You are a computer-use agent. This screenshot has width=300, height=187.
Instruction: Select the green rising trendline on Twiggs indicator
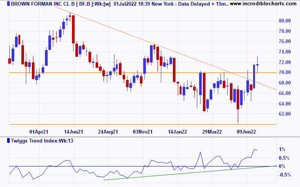point(190,173)
